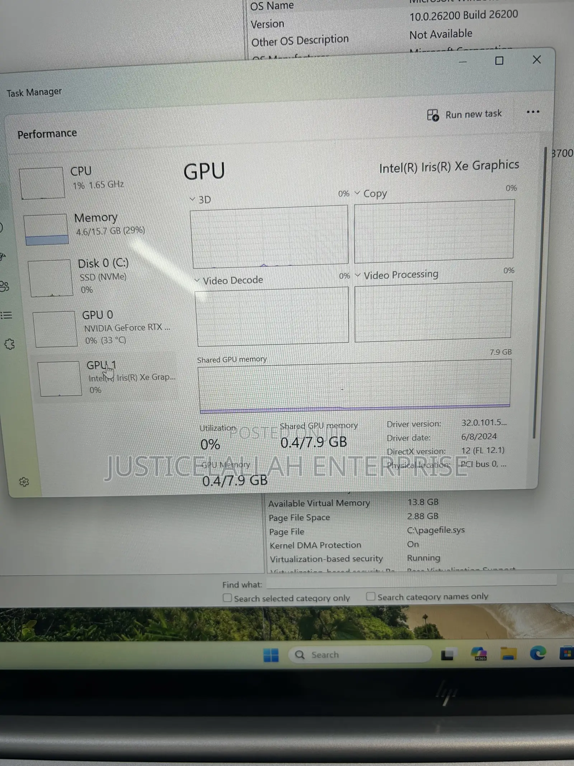Click the CPU mini graph thumbnail
This screenshot has height=766, width=574.
pos(42,183)
